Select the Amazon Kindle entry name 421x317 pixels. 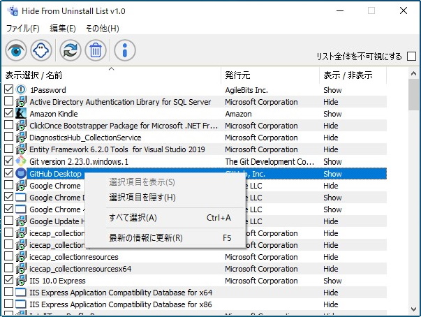[54, 114]
